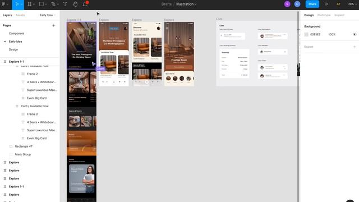359x202 pixels.
Task: Select the Rectangle shape tool
Action: click(x=41, y=4)
